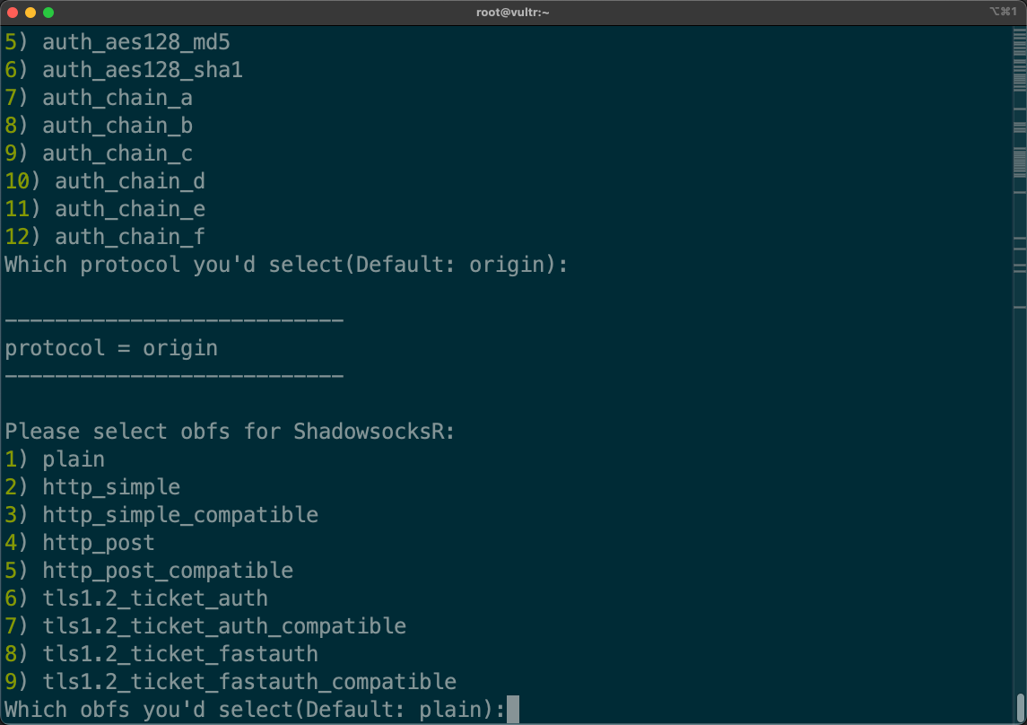Click 'Please select obfs for ShadowsocksR' heading
Screen dimensions: 1027x725
point(230,432)
